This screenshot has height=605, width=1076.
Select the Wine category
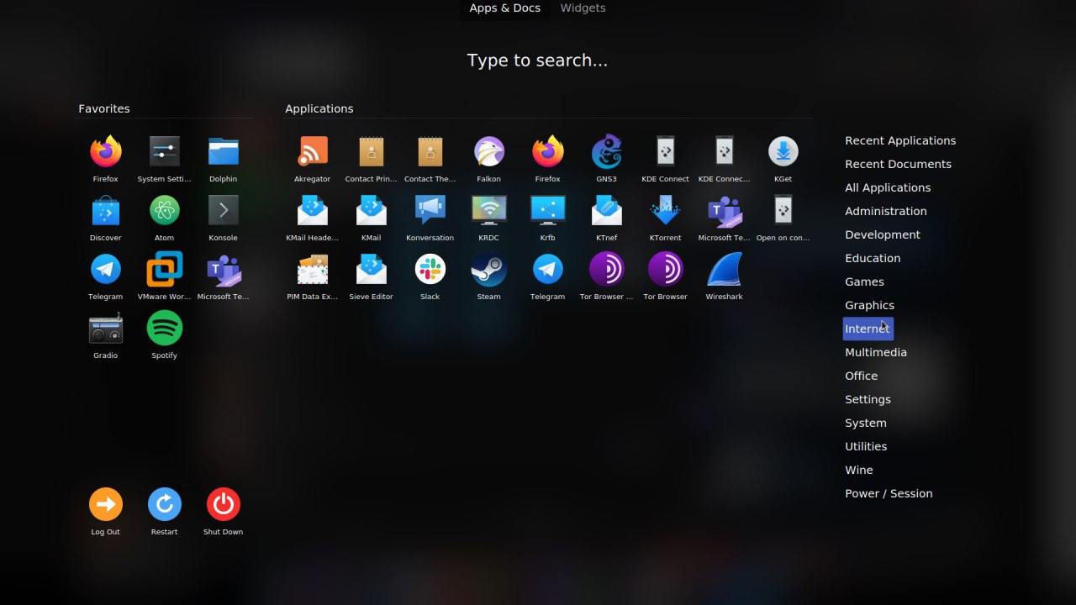tap(859, 470)
